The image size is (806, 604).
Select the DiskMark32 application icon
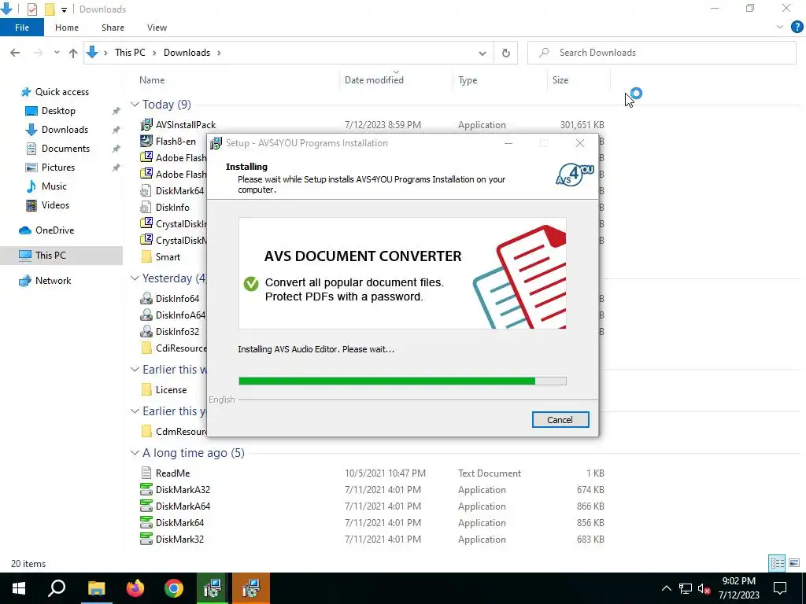[x=146, y=539]
